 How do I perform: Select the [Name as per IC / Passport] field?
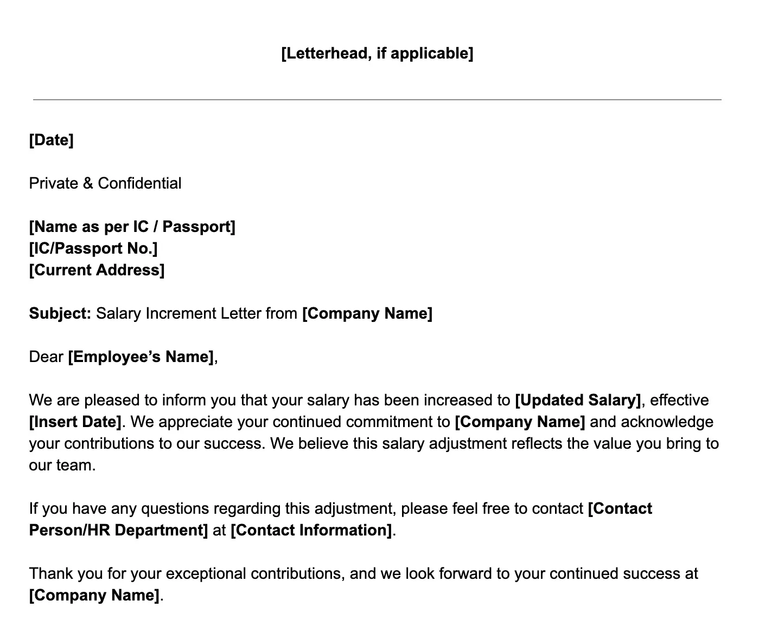[x=132, y=227]
